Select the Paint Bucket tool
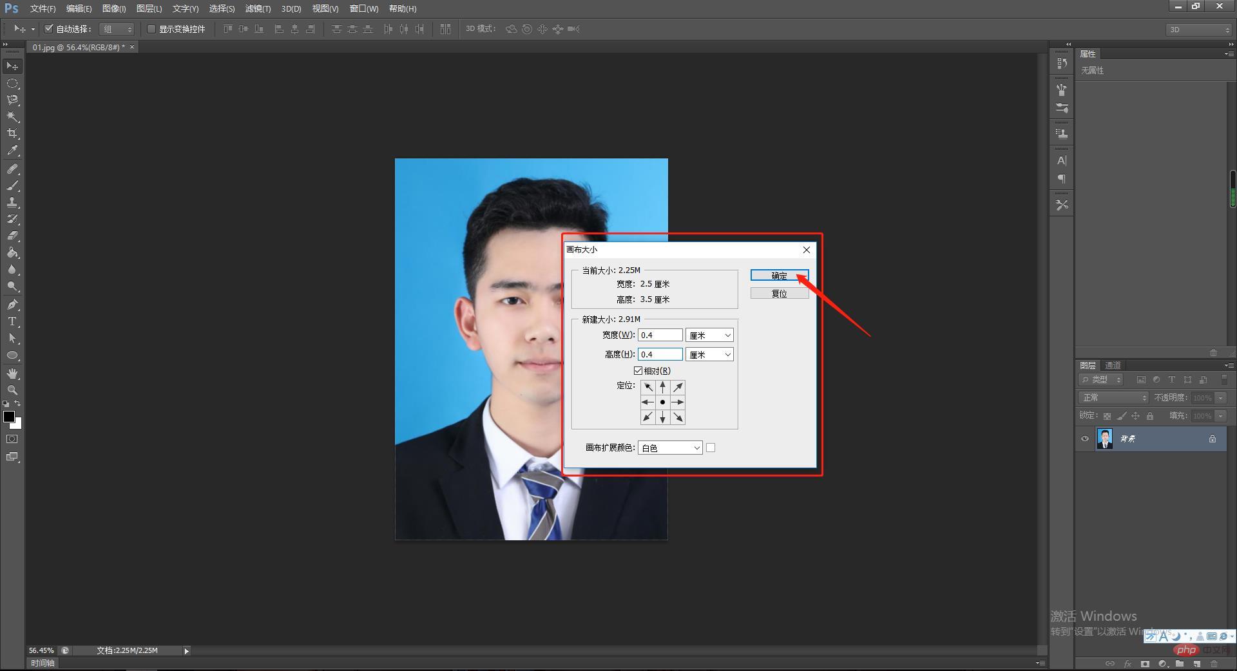Screen dimensions: 1237x671 click(x=12, y=252)
